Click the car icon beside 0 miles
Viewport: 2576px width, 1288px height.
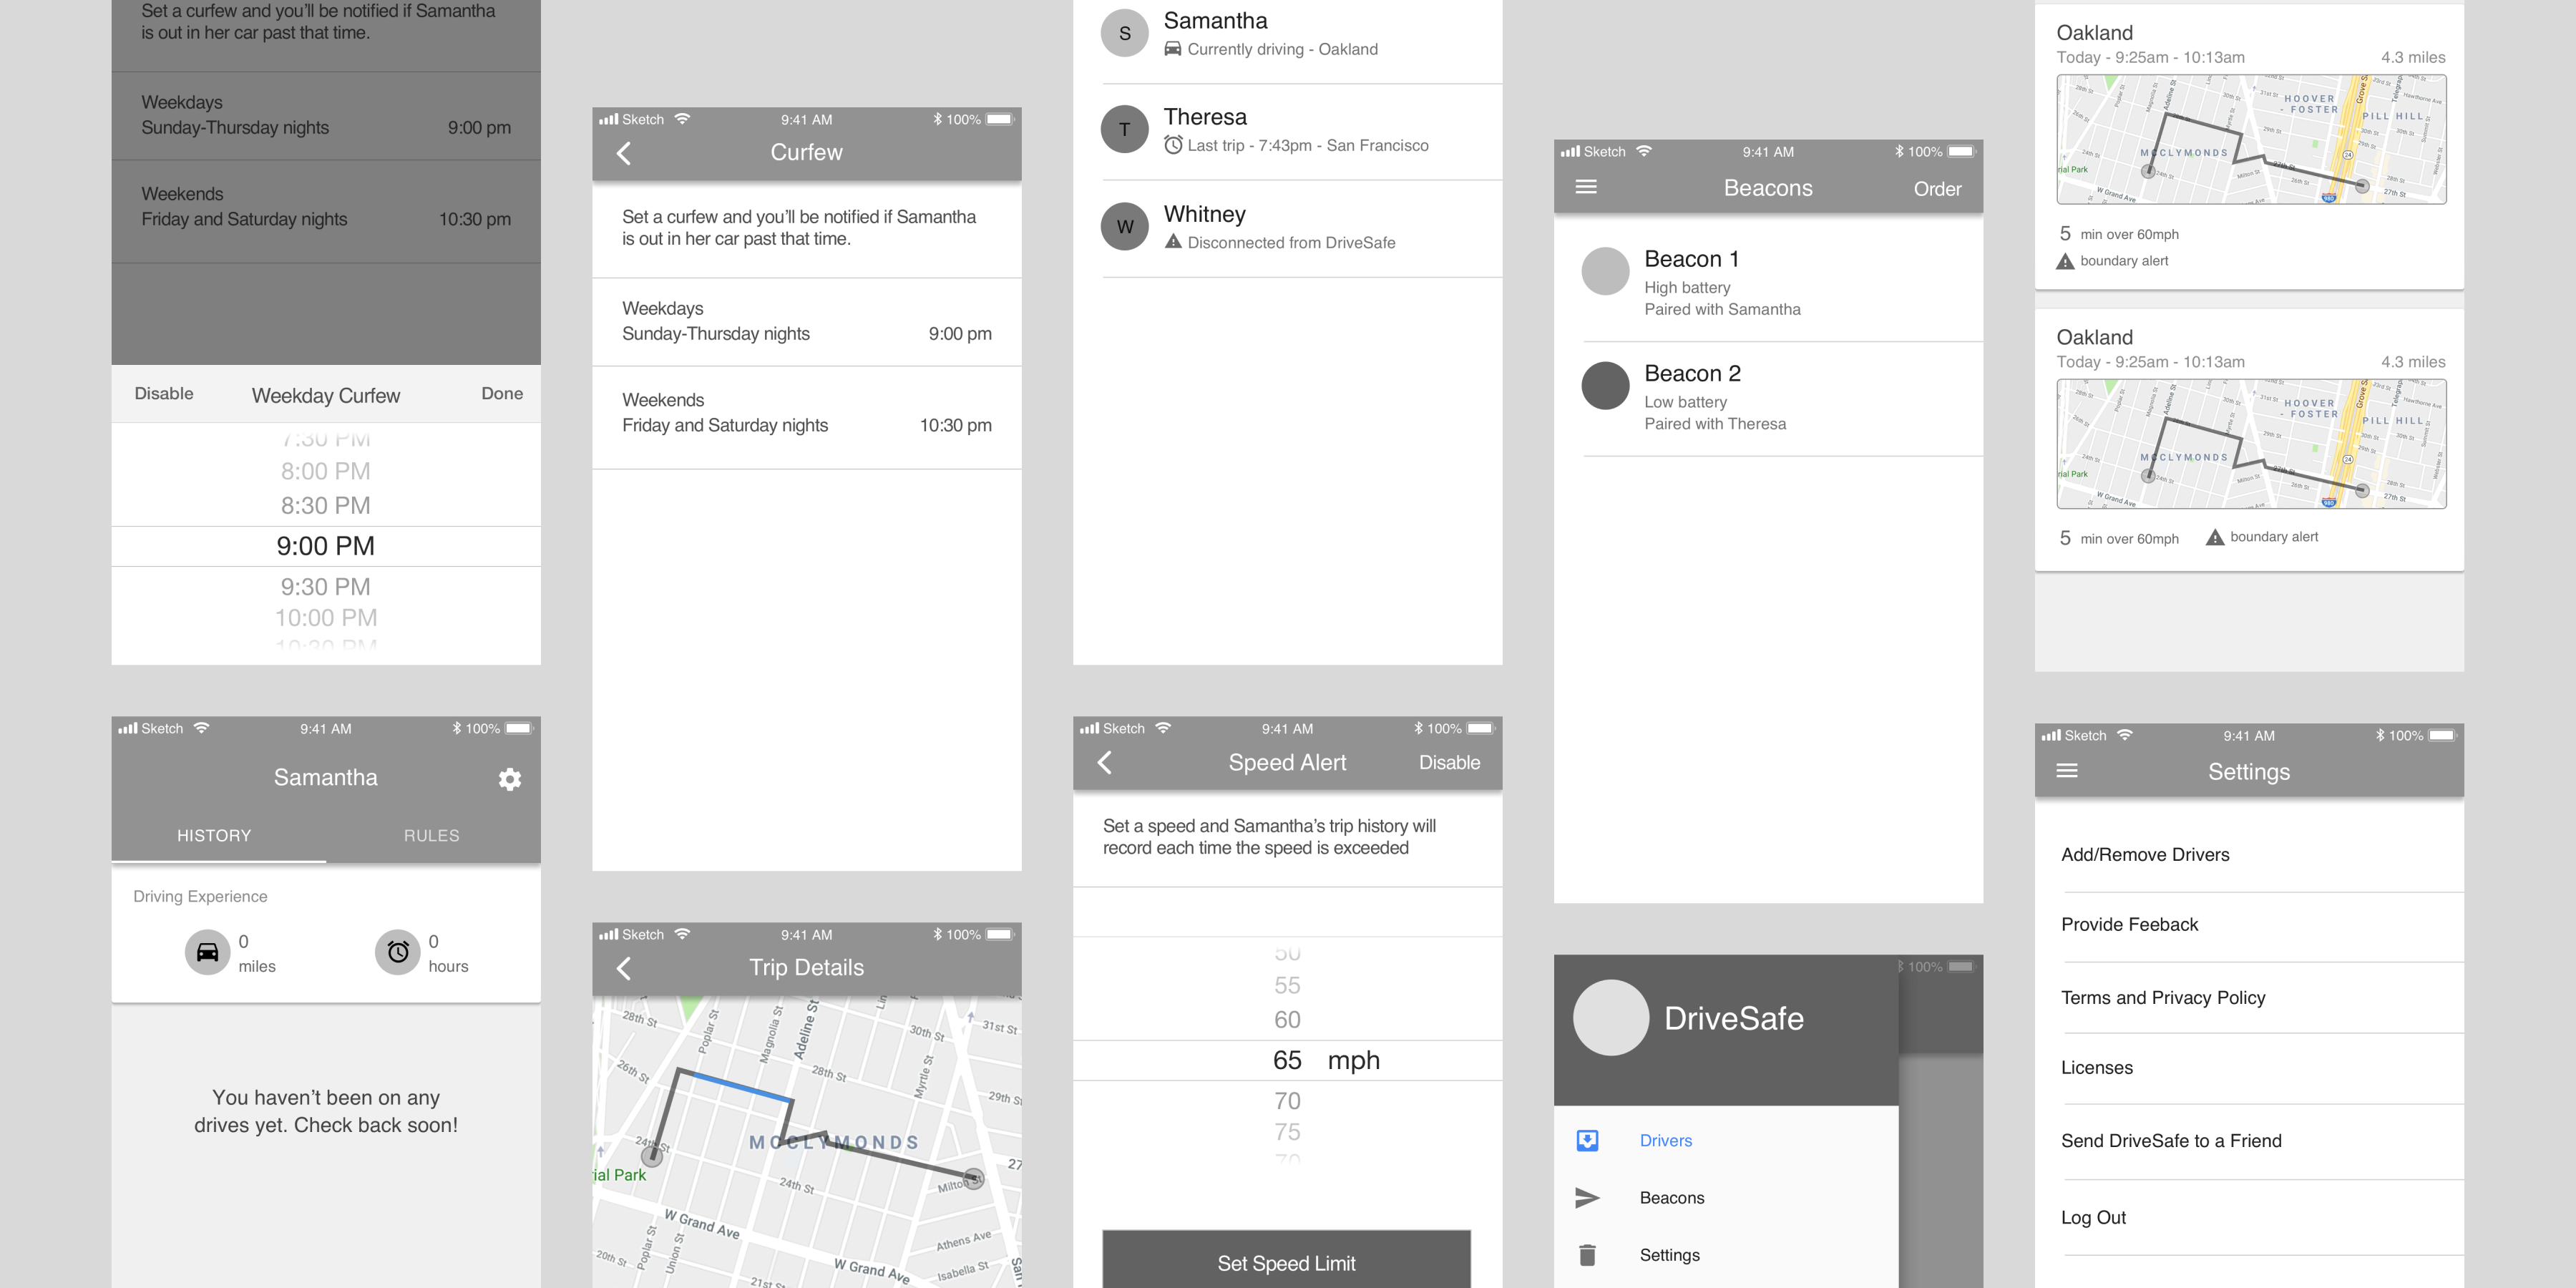tap(207, 952)
